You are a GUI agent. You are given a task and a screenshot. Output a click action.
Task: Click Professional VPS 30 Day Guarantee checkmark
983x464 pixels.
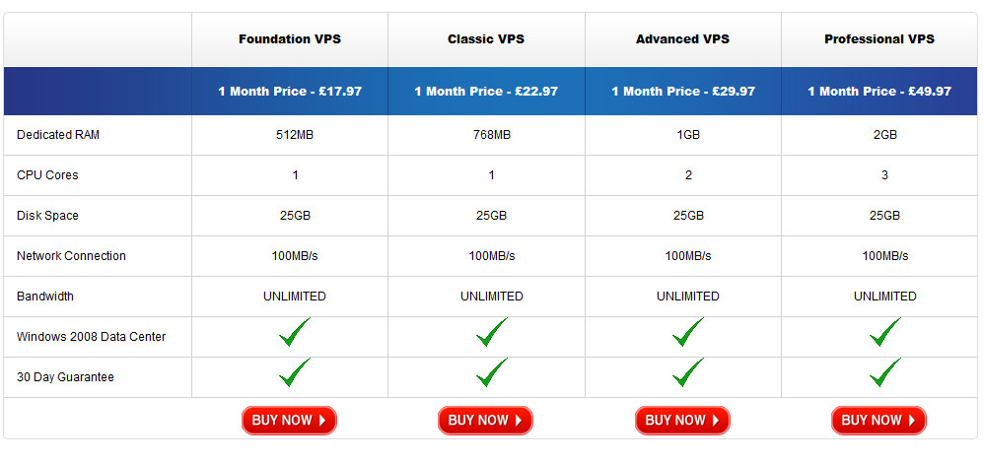(x=884, y=372)
